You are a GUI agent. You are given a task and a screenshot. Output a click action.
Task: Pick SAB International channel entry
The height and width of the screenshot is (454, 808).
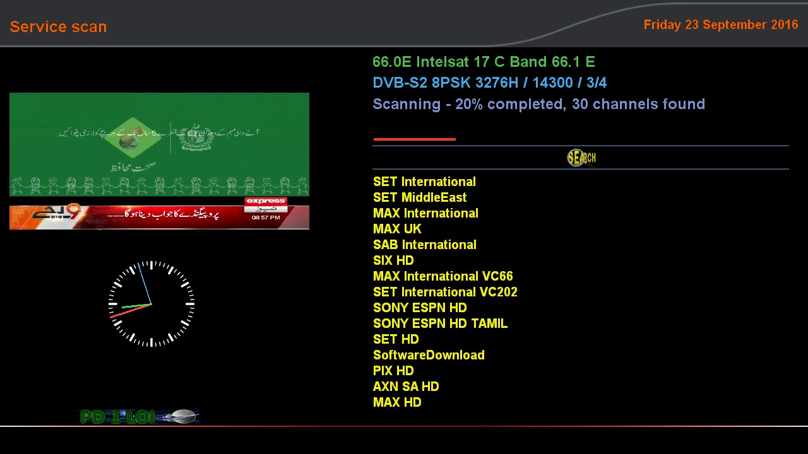pyautogui.click(x=424, y=245)
